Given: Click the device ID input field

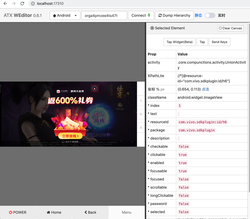Looking at the screenshot, I should coord(104,16).
